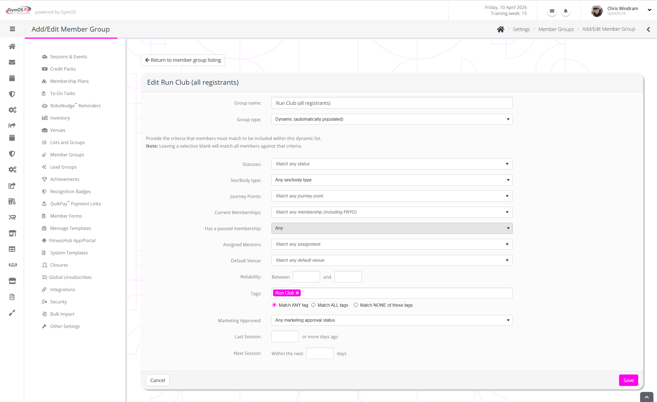Click the home icon in breadcrumb
657x402 pixels.
(x=500, y=29)
